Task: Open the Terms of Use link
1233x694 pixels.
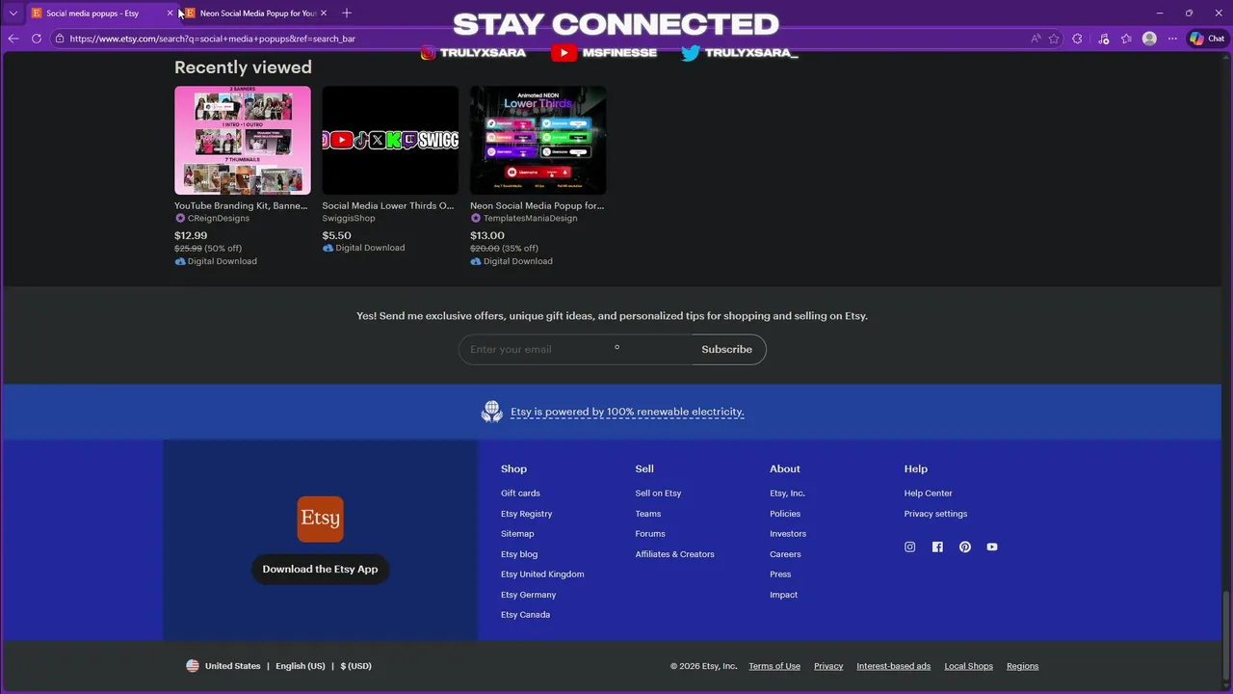Action: pos(774,666)
